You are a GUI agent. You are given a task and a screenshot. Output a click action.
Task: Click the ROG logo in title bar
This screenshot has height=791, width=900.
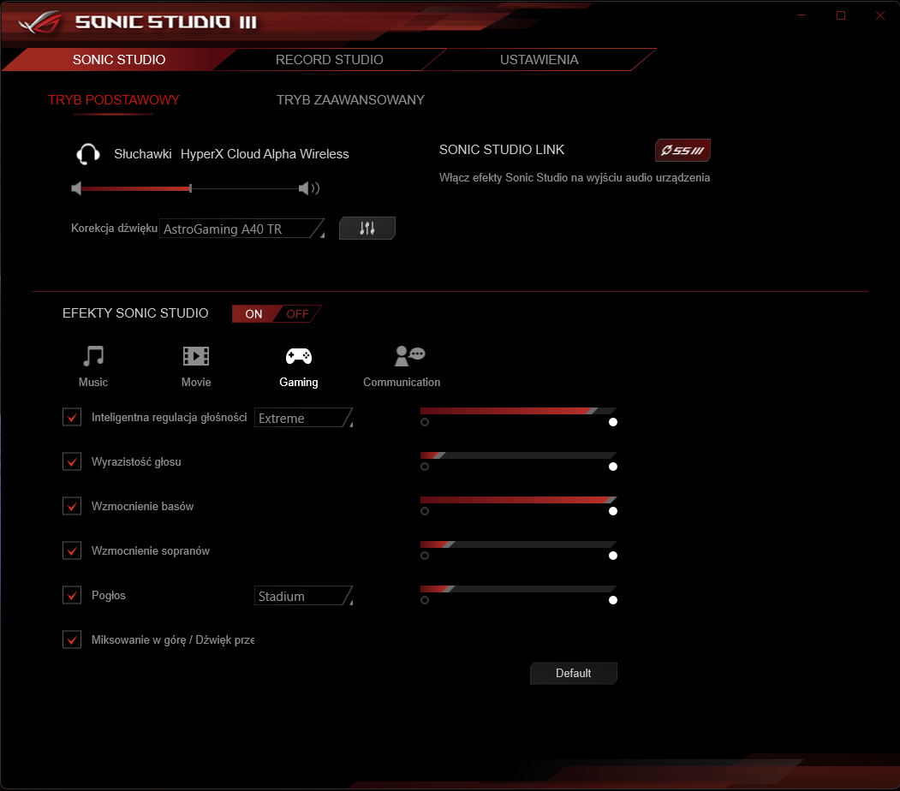point(39,21)
